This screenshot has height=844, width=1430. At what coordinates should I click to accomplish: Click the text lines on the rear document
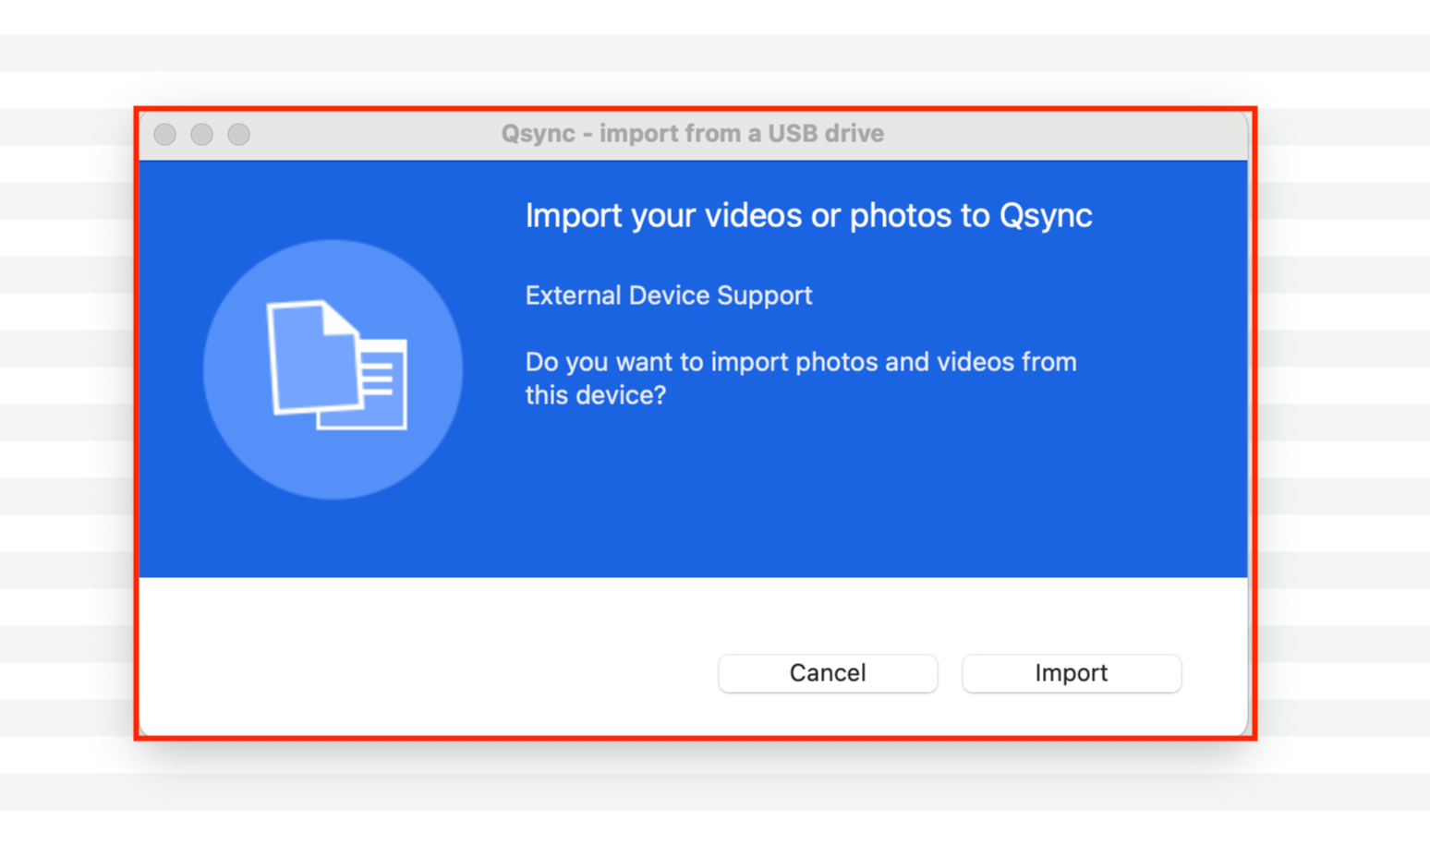point(377,379)
